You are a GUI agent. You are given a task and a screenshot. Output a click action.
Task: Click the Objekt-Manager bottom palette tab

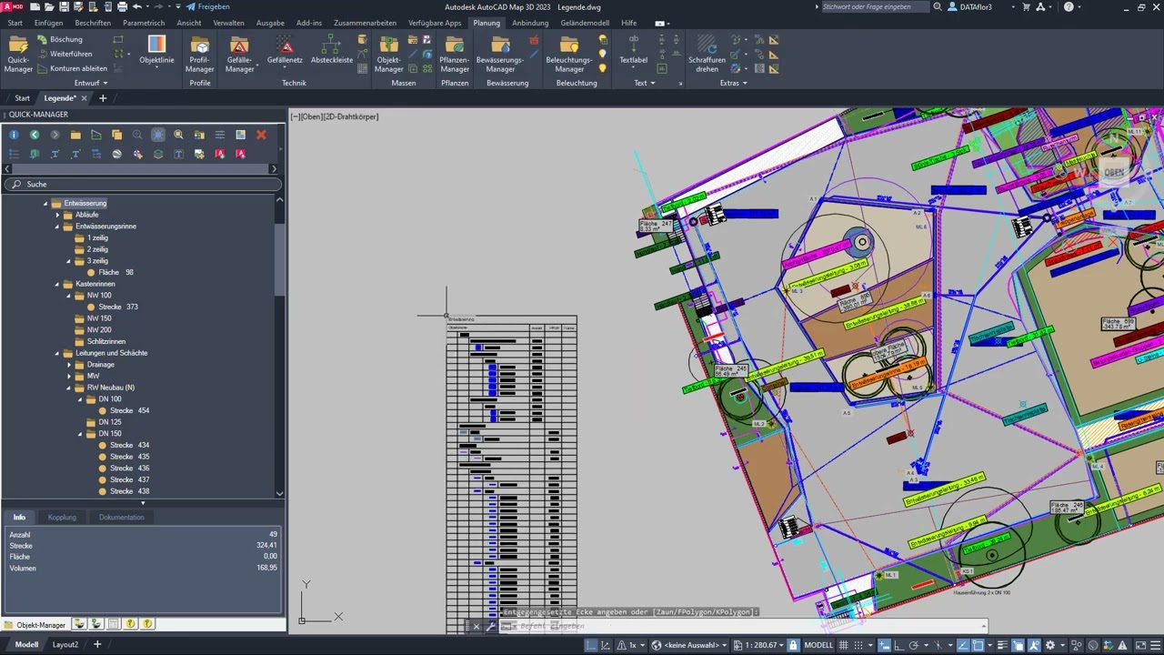click(35, 625)
